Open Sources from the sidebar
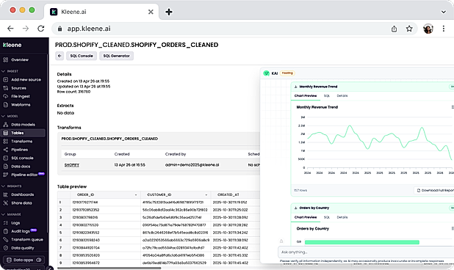The height and width of the screenshot is (270, 454). pyautogui.click(x=18, y=88)
